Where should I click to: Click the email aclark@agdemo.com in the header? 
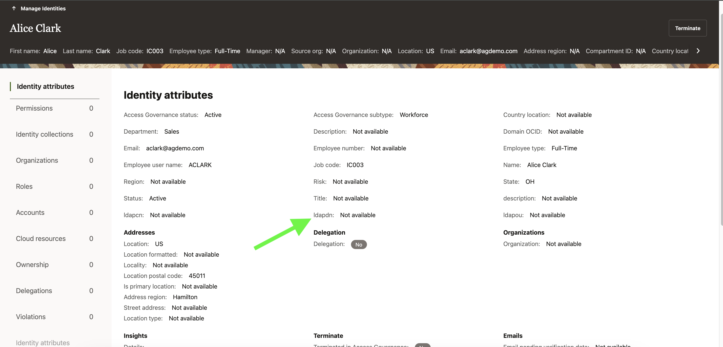[488, 51]
